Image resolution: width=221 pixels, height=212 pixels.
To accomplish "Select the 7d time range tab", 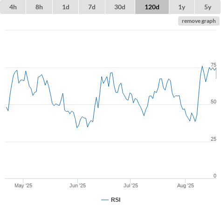I will click(x=92, y=7).
